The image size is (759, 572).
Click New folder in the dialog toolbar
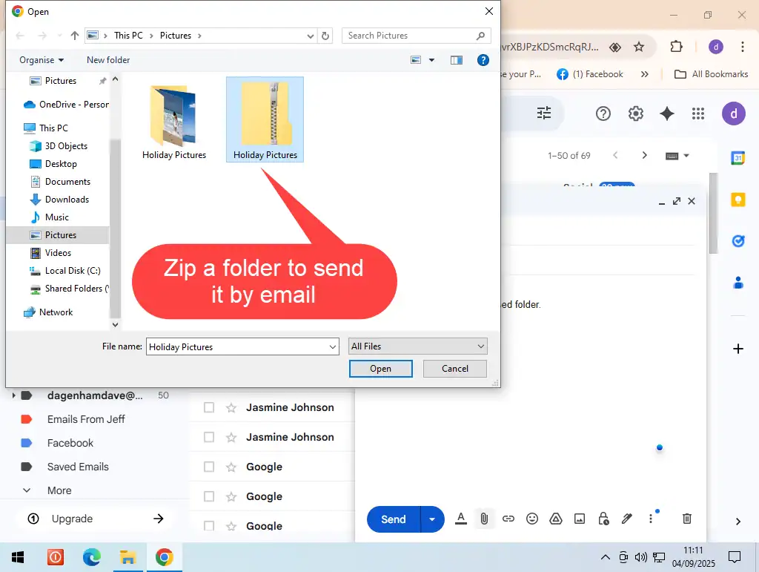tap(108, 60)
